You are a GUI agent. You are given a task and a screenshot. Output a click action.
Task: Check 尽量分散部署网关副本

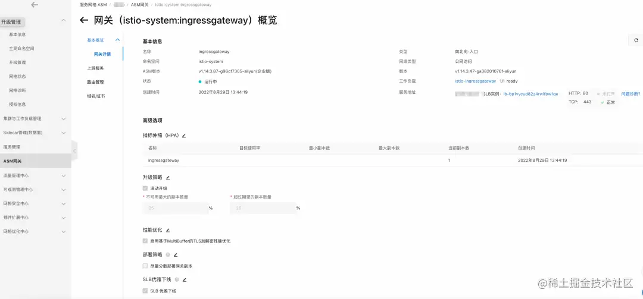(145, 266)
